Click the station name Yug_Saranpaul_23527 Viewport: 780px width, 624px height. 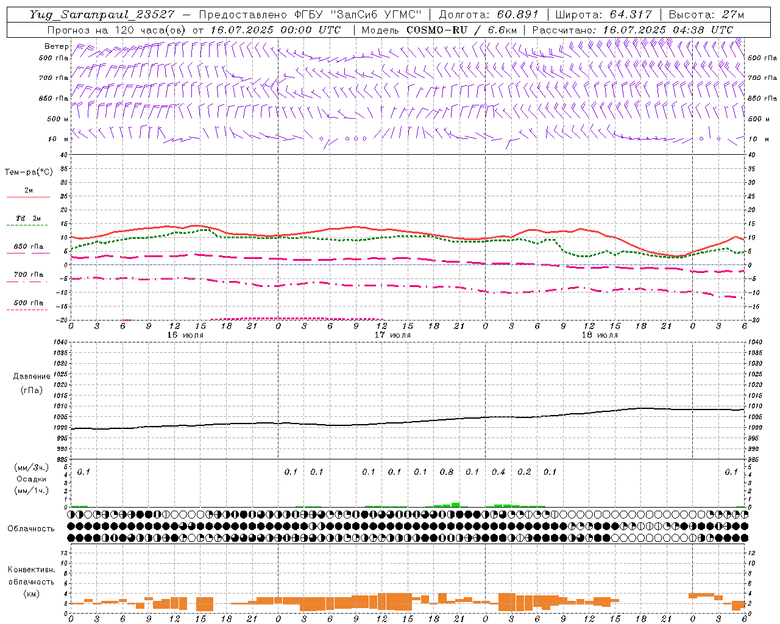pos(102,14)
